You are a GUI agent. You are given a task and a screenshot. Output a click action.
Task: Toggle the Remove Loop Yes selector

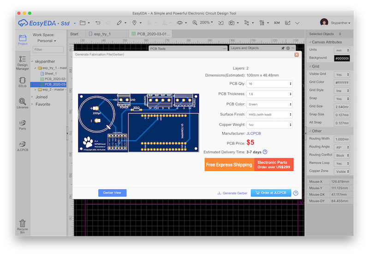coord(342,163)
